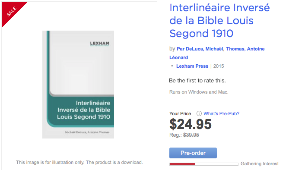This screenshot has height=170, width=289.
Task: Click the blue Pre-order button
Action: (193, 153)
